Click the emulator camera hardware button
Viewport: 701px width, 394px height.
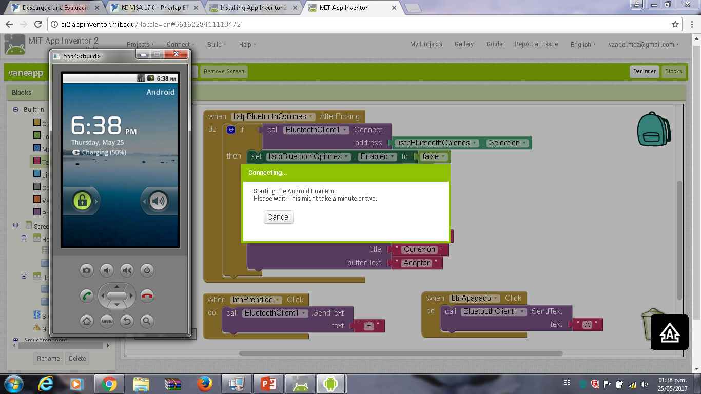[87, 270]
